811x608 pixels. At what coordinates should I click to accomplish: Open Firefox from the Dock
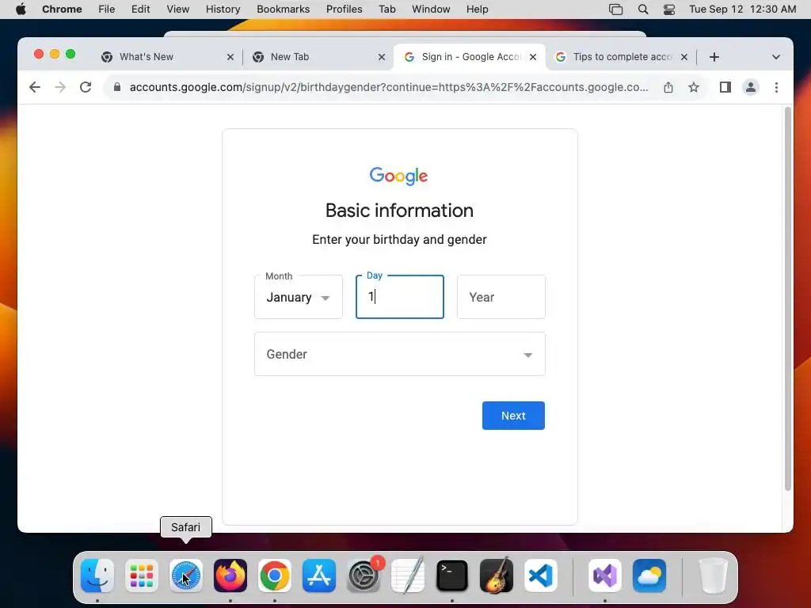[230, 576]
